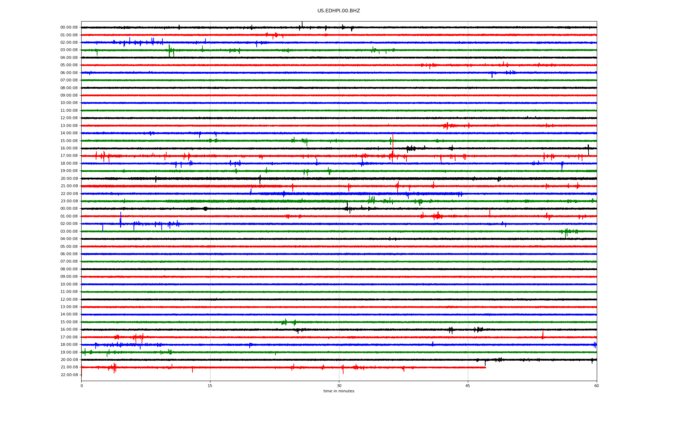Click the 22:00:08 label of the empty last row
Viewport: 678px width, 423px height.
(69, 375)
